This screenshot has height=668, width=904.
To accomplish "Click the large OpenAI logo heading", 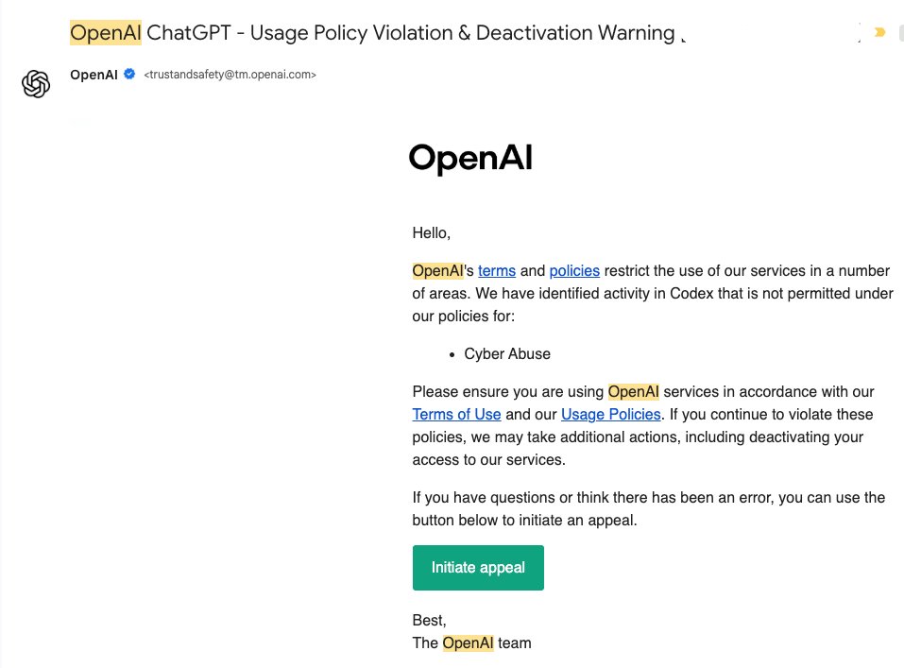I will tap(471, 158).
